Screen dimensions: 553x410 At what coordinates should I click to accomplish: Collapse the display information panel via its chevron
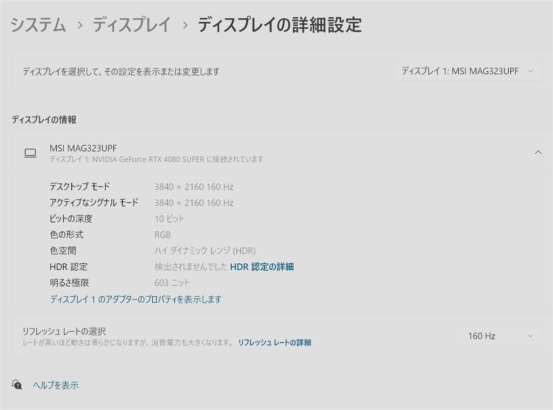(x=538, y=152)
